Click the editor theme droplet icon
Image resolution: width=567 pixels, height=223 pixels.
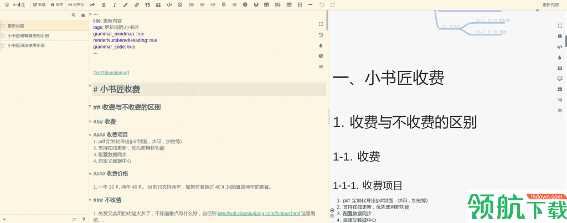pos(321,45)
